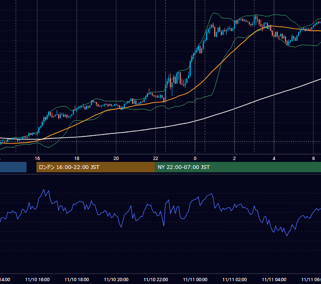321x284 pixels.
Task: Click the ロンドン 16:00-22:00 JST session bar
Action: click(x=95, y=167)
